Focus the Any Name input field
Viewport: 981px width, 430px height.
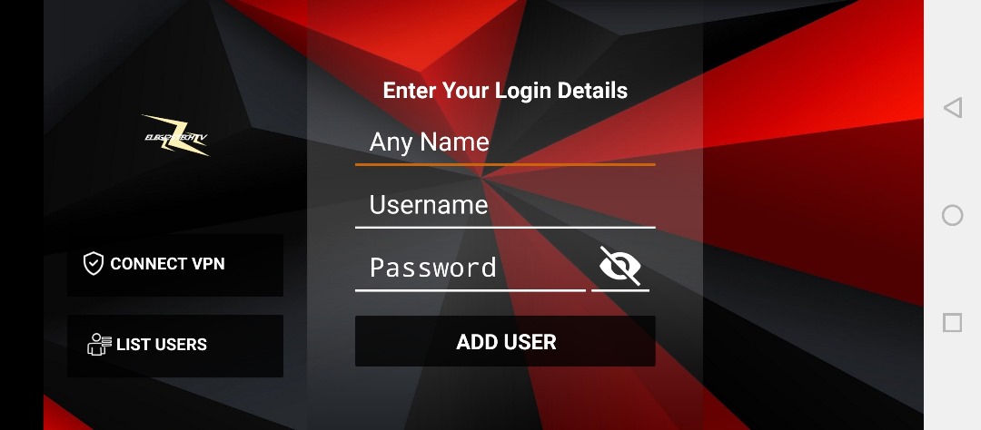coord(505,142)
